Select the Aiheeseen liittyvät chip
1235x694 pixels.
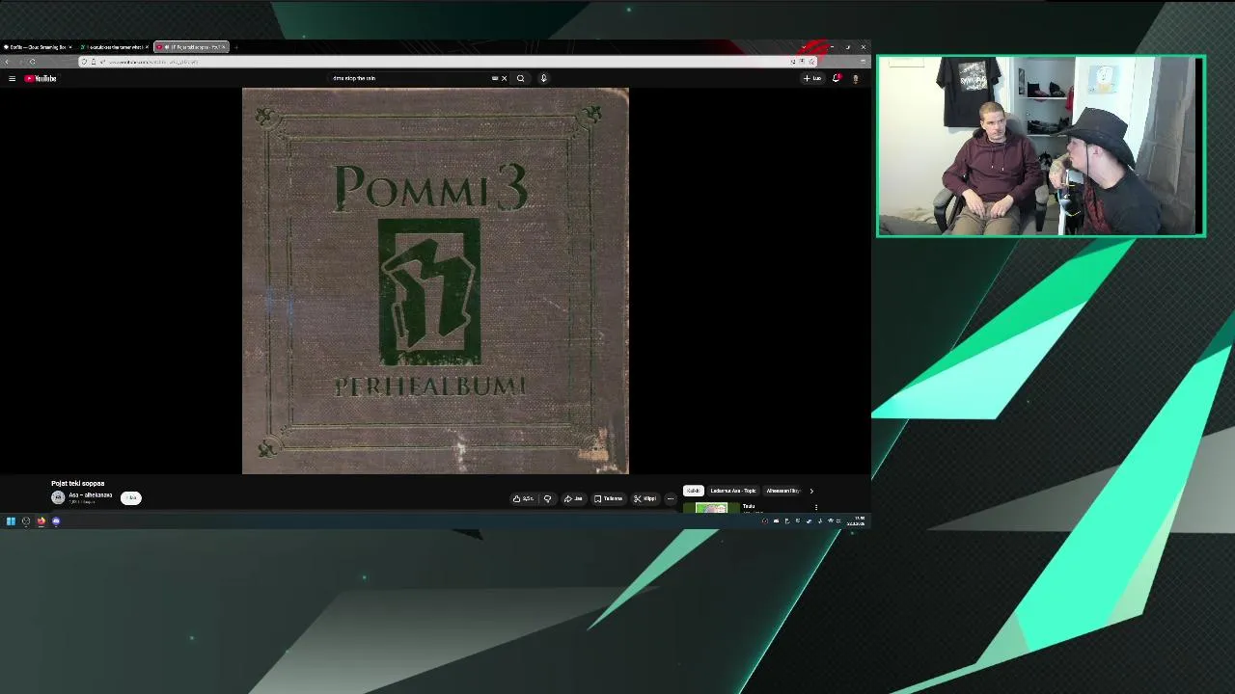(783, 491)
